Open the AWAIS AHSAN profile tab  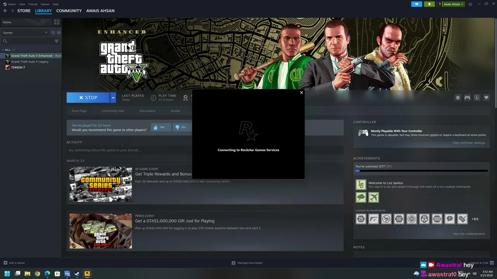tap(100, 11)
